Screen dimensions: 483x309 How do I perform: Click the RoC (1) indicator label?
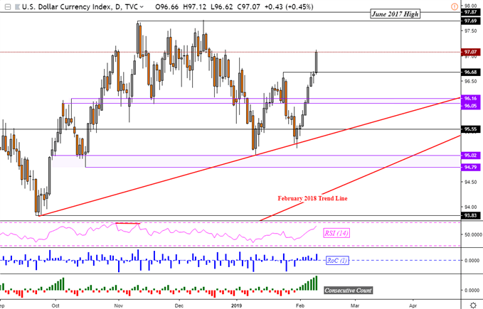[x=337, y=261]
